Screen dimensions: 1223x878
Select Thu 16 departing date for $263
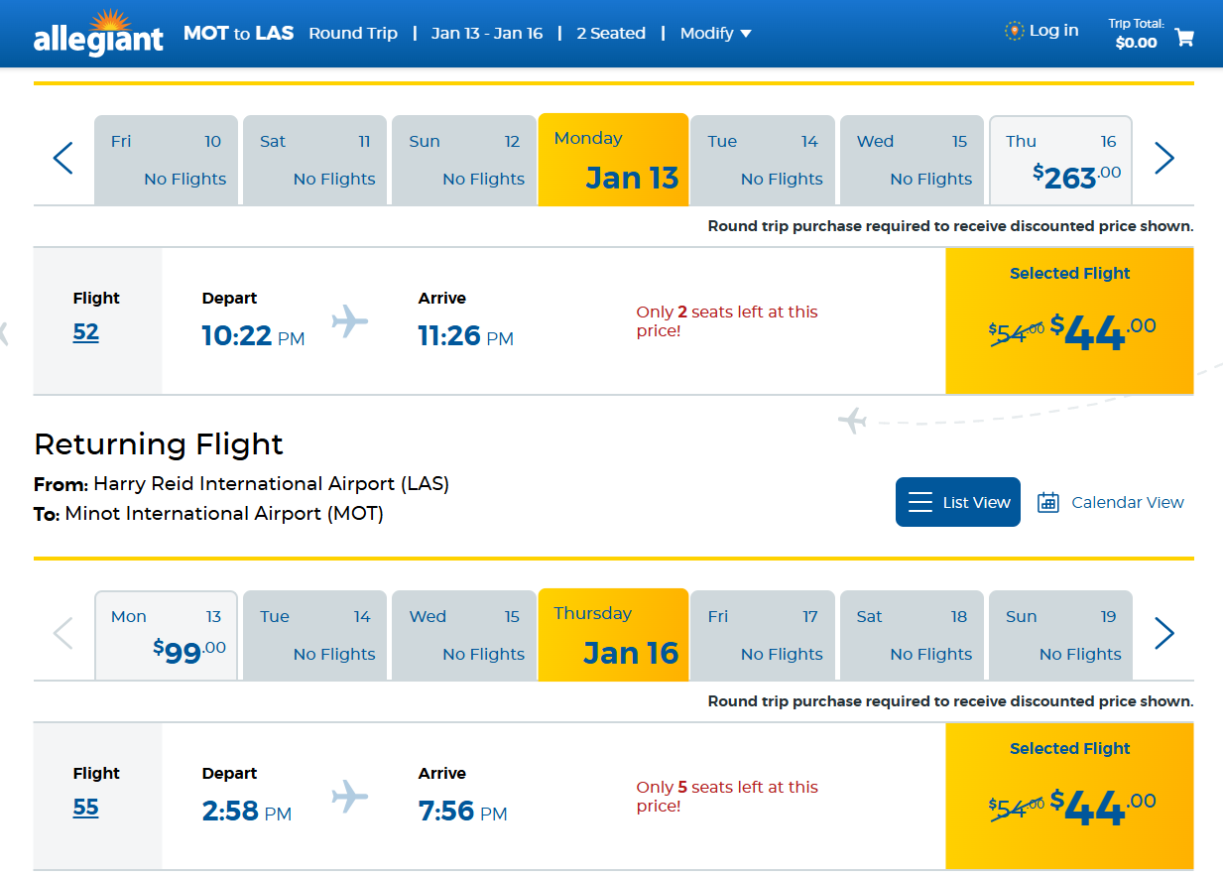pyautogui.click(x=1061, y=161)
